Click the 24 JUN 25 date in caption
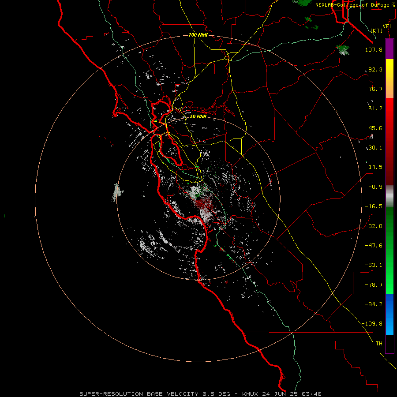Image resolution: width=397 pixels, height=397 pixels. coord(280,394)
